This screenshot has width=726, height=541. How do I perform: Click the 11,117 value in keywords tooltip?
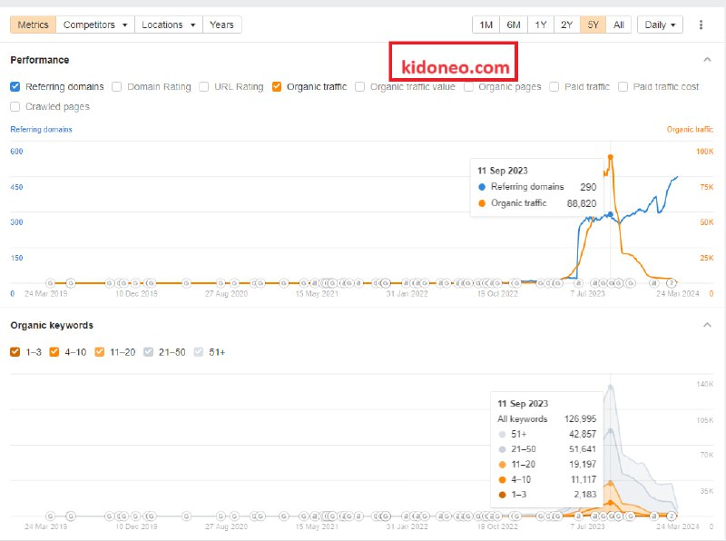coord(584,479)
